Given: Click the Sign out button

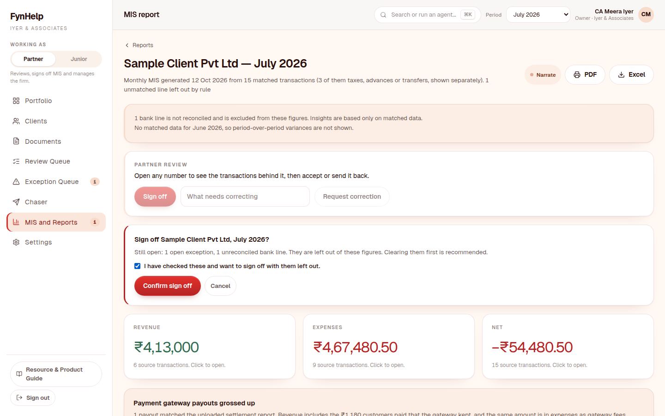Looking at the screenshot, I should (33, 398).
